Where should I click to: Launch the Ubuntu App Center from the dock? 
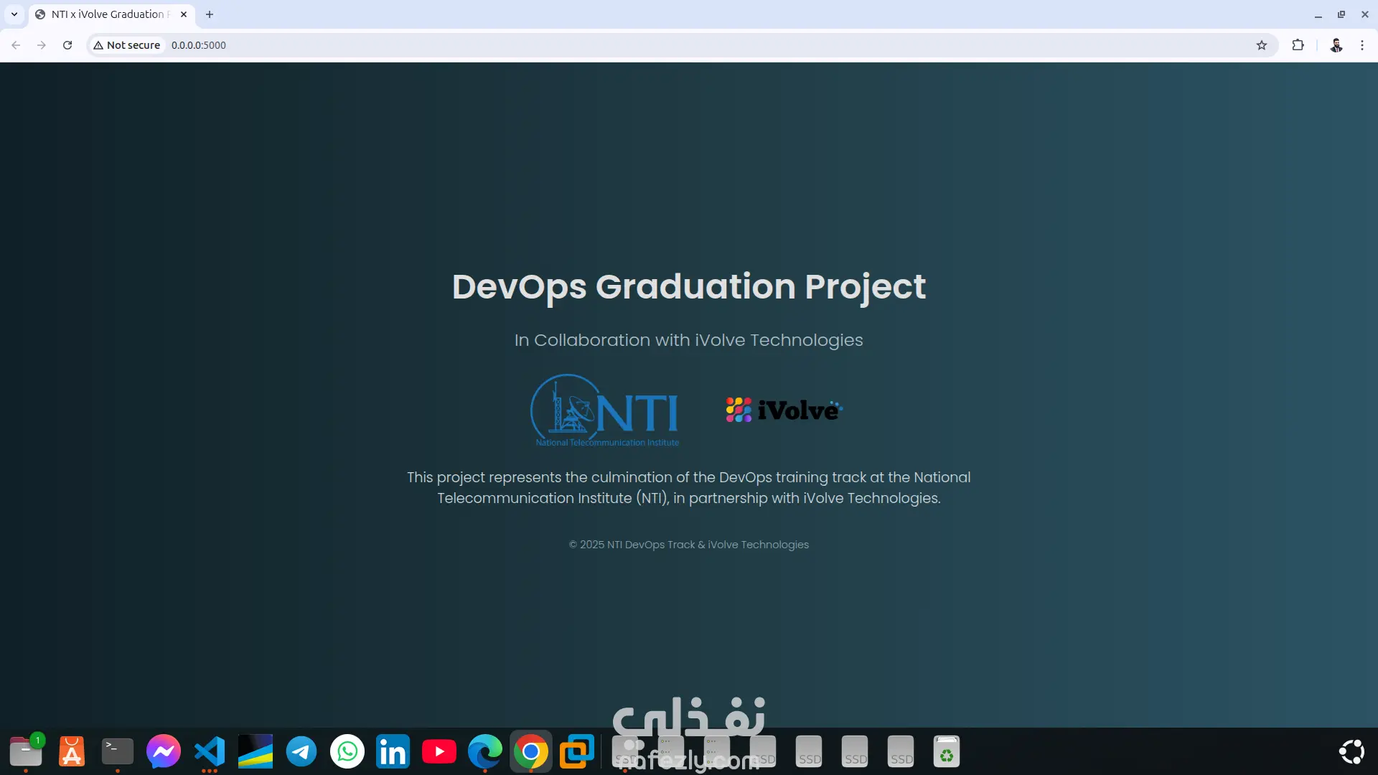[x=72, y=751]
